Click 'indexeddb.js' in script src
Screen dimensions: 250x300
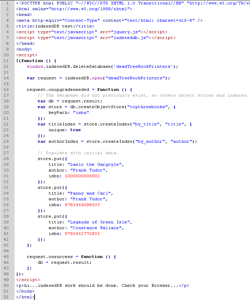130,38
